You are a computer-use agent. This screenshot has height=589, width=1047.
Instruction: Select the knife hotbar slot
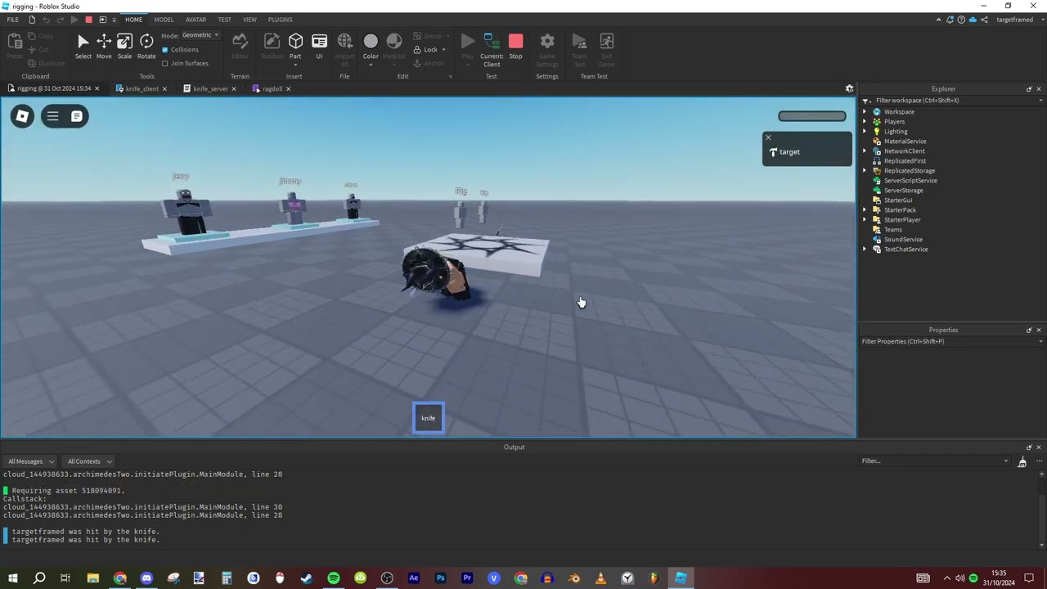[x=429, y=418]
